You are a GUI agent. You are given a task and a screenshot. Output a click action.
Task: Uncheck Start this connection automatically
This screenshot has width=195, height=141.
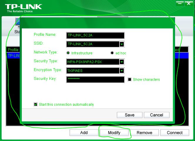[x=36, y=104]
